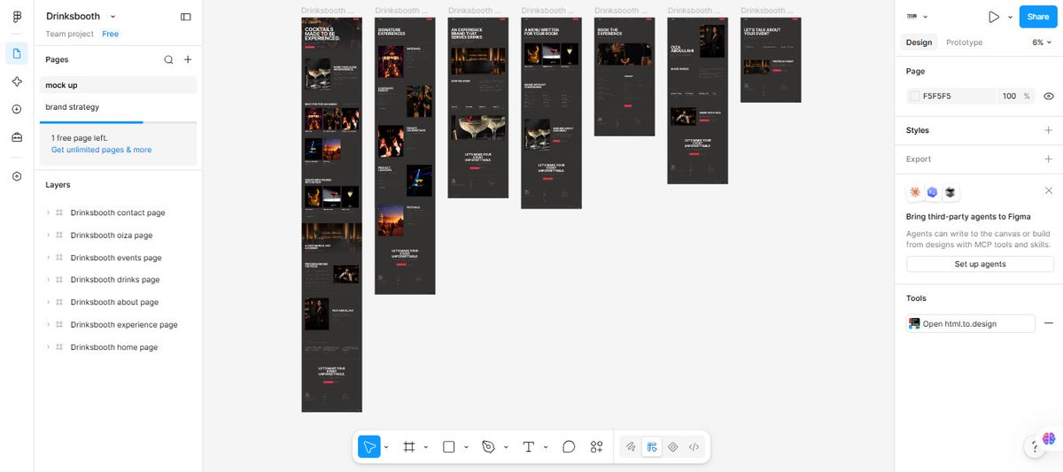Expand Drinksbooth contact page layer
Viewport: 1063px width, 472px height.
click(x=48, y=213)
